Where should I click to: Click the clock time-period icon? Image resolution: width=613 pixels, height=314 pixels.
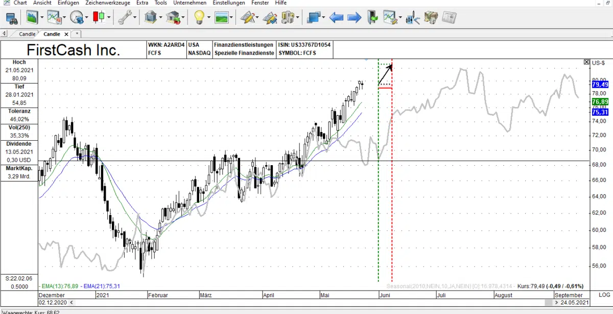click(x=76, y=18)
